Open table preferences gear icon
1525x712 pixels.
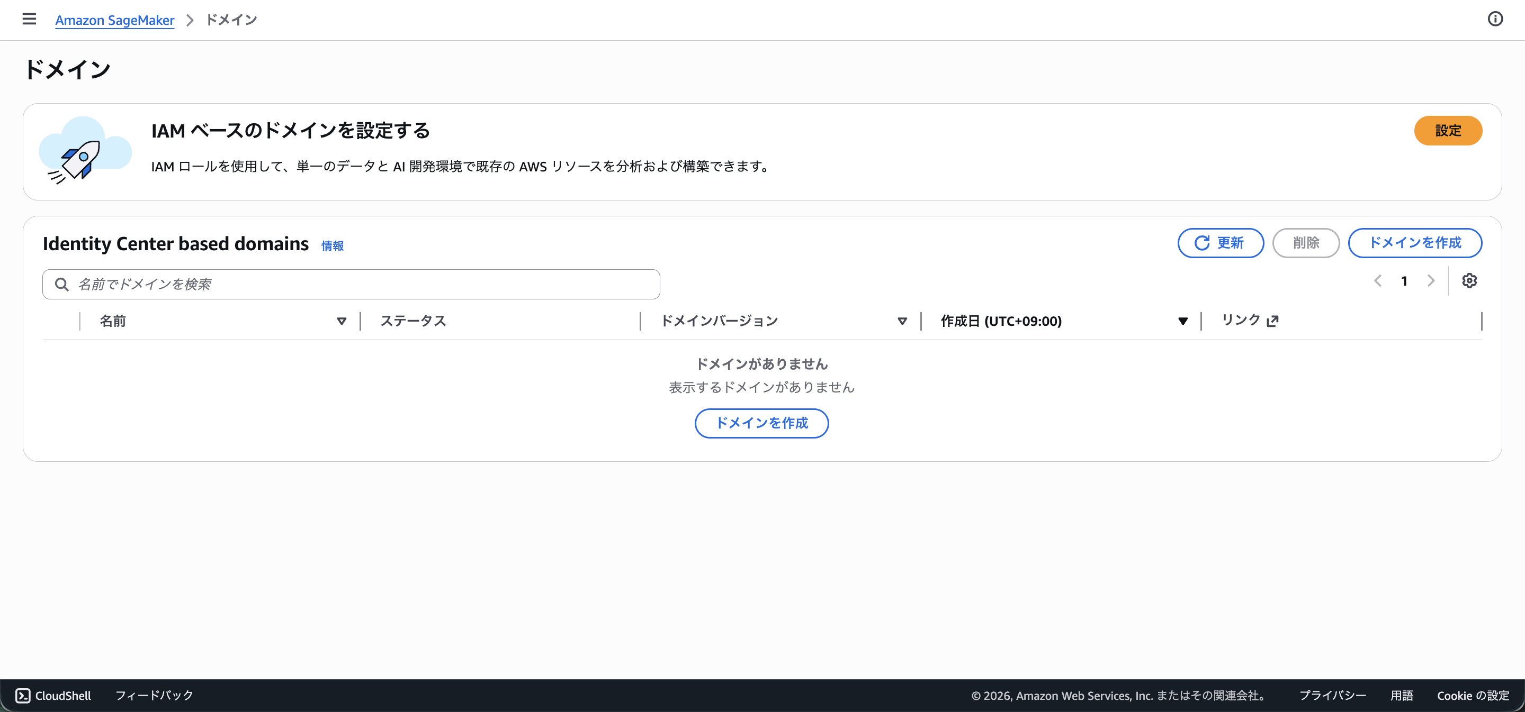click(x=1469, y=281)
